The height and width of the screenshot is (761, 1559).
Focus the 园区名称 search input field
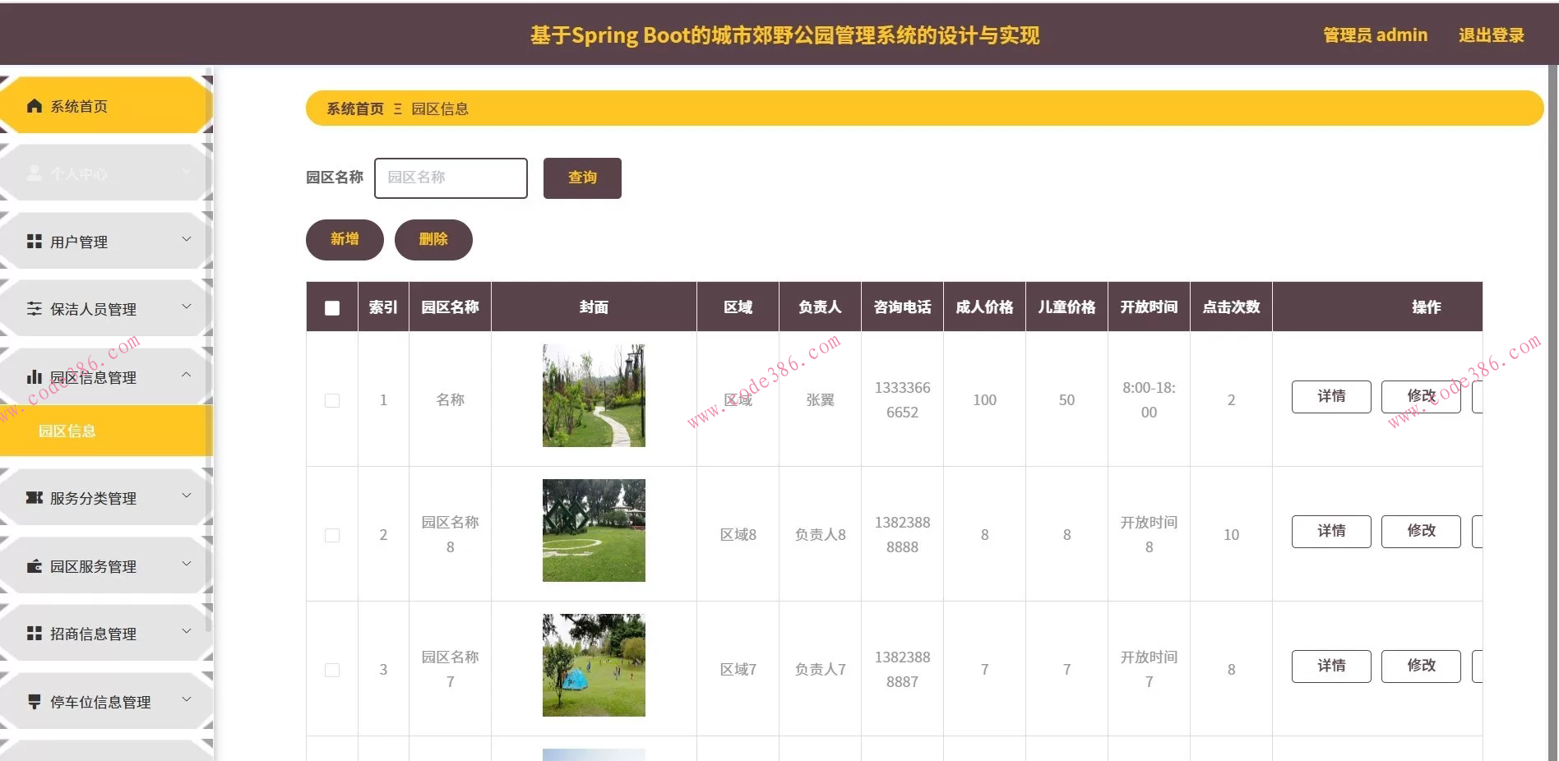click(451, 178)
